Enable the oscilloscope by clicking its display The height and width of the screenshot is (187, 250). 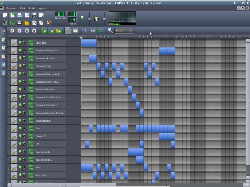pyautogui.click(x=122, y=17)
